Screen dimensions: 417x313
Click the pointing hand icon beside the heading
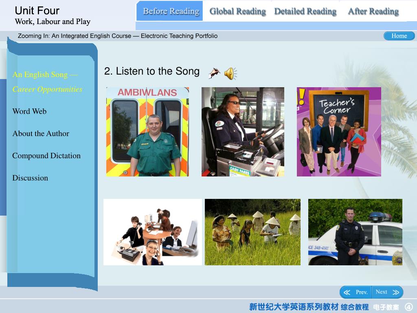click(x=214, y=73)
